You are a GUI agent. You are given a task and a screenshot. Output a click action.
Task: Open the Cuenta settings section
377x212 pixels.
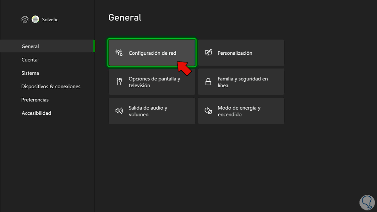coord(30,60)
